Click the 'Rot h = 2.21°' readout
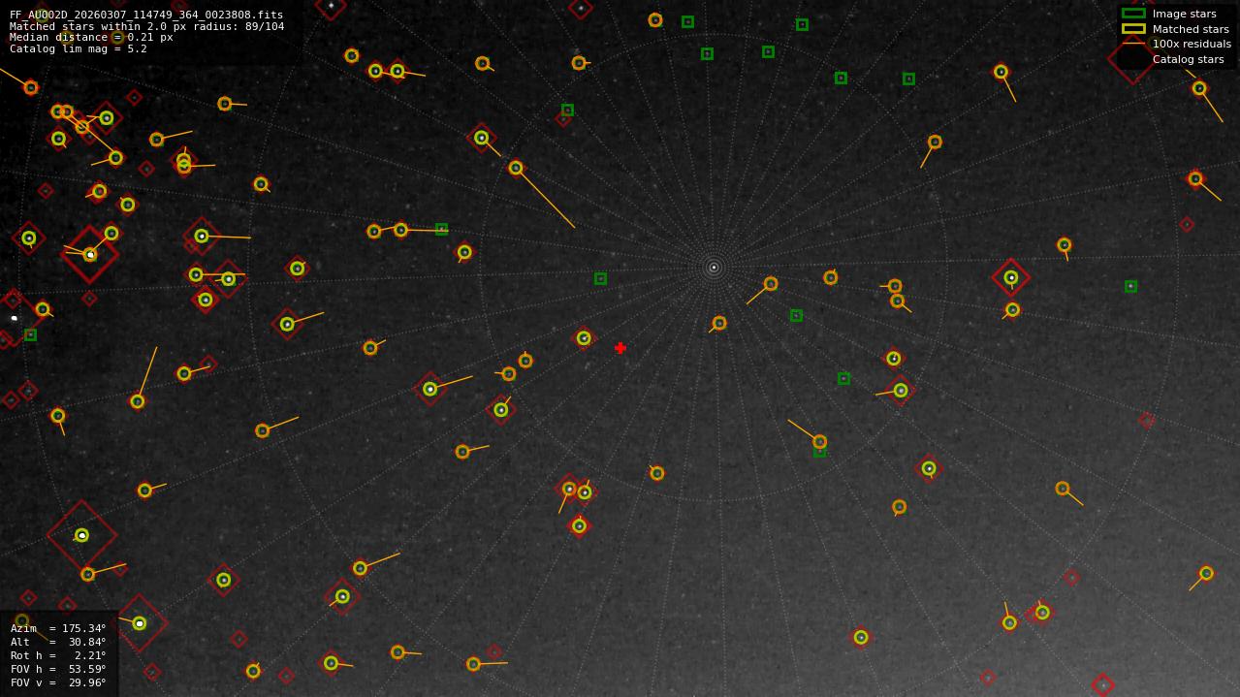The height and width of the screenshot is (697, 1240). (x=58, y=655)
